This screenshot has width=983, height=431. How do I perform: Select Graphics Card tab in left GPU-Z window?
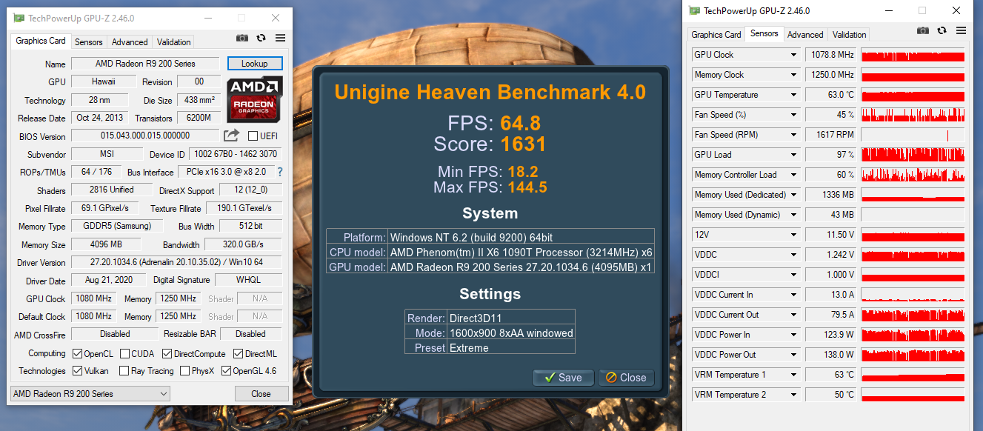(41, 41)
